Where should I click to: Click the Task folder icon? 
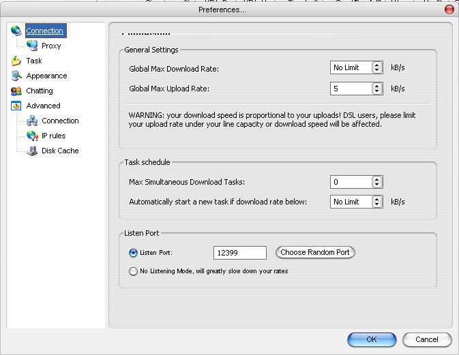pyautogui.click(x=16, y=61)
